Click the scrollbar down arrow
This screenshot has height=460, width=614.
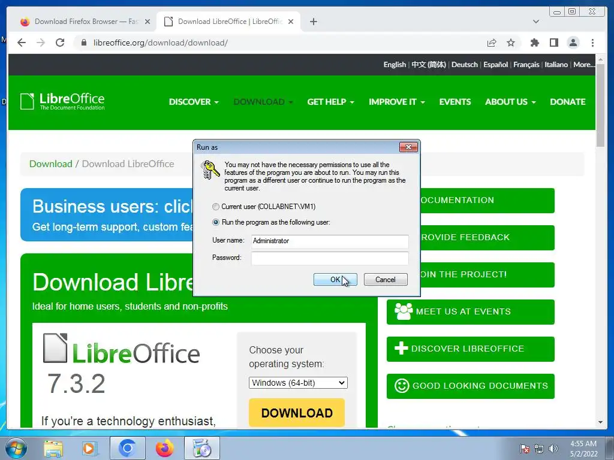[600, 422]
